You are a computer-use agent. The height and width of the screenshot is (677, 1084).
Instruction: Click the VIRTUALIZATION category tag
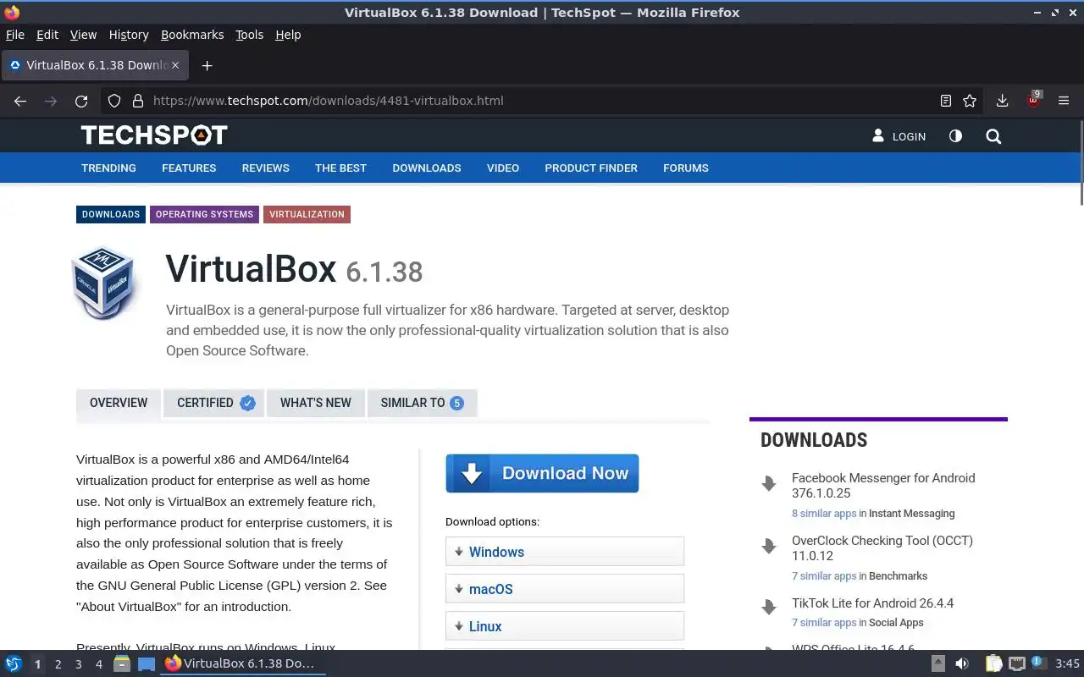(x=307, y=214)
